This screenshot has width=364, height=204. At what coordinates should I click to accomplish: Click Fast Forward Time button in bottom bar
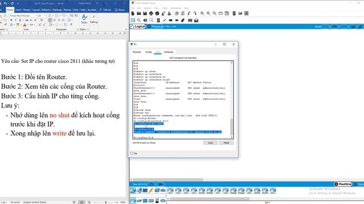[160, 184]
